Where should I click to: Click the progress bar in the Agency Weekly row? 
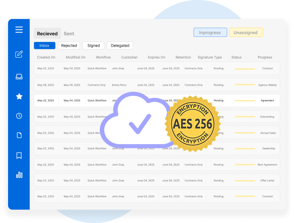pos(245,85)
